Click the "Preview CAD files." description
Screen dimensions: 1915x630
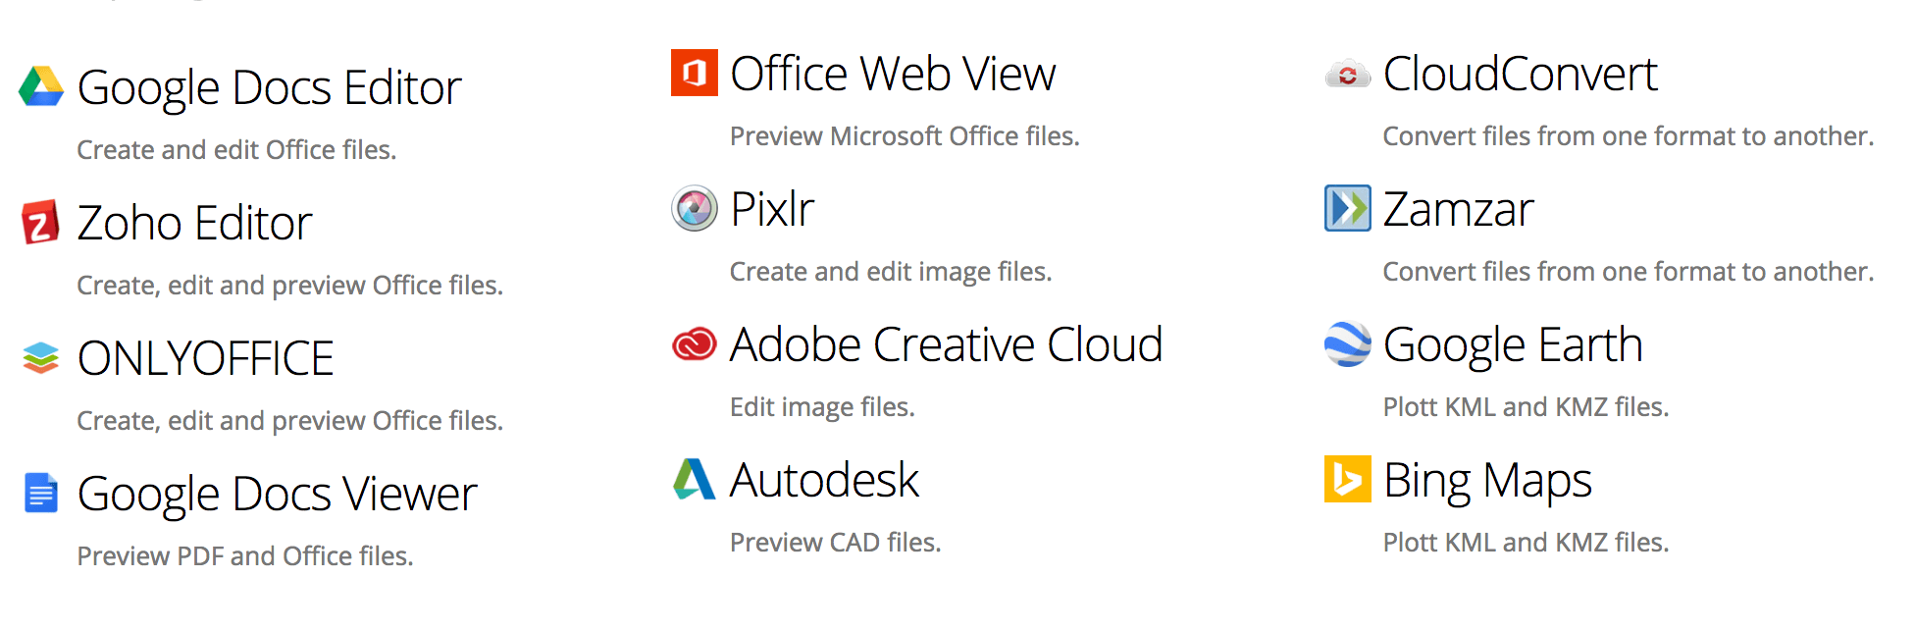click(835, 542)
